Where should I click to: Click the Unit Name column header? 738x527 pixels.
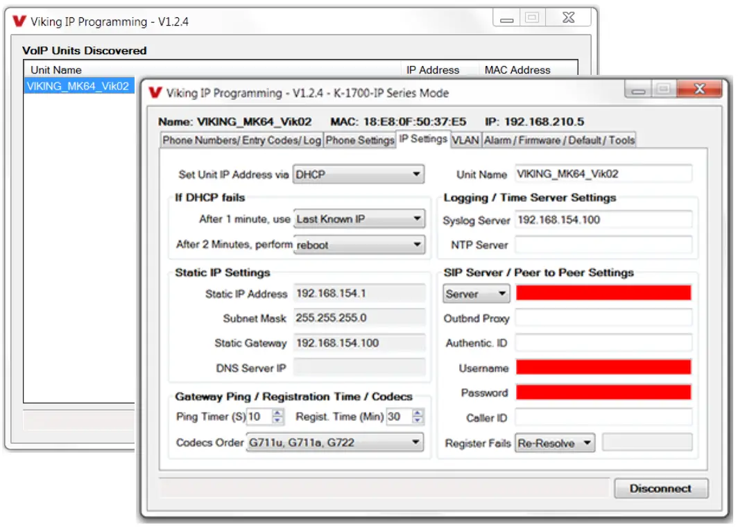pyautogui.click(x=56, y=70)
